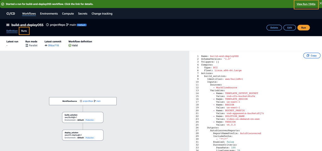Click YAML line 'Identifier: aws/build@v1'
The width and height of the screenshot is (322, 151).
point(225,79)
